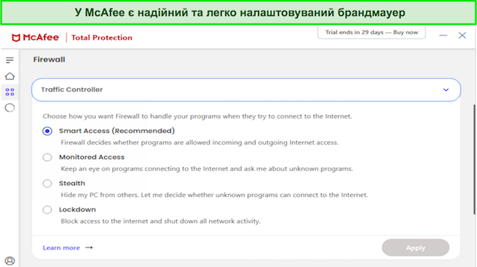The image size is (477, 267).
Task: Select Smart Access (Recommended) radio button
Action: (x=47, y=131)
